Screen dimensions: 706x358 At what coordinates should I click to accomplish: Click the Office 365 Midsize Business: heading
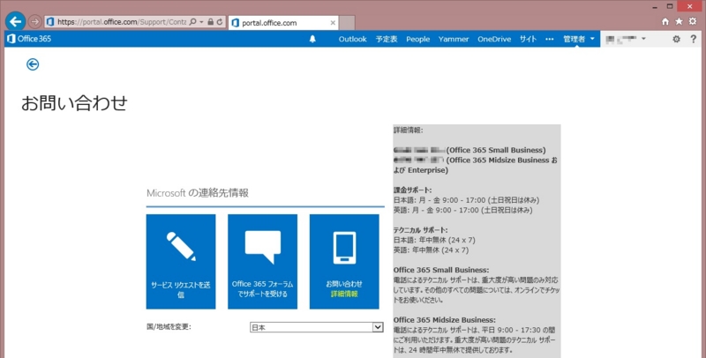[x=445, y=320]
